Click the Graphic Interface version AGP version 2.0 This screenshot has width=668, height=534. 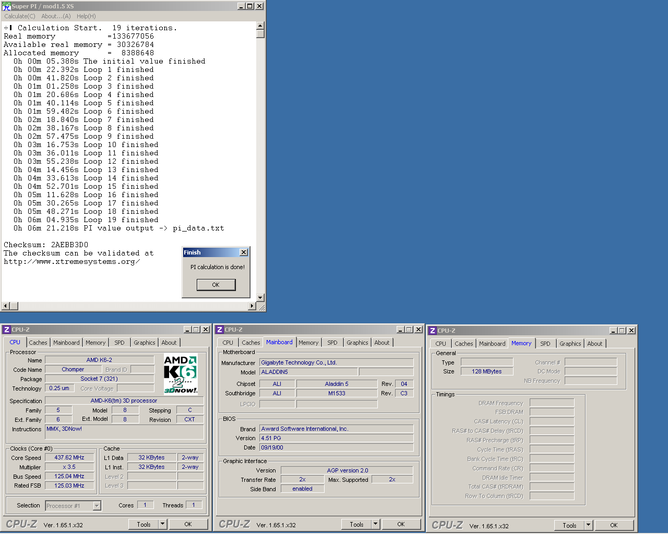pos(347,470)
